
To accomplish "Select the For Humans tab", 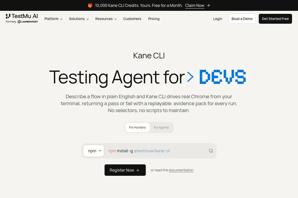I will [x=137, y=127].
